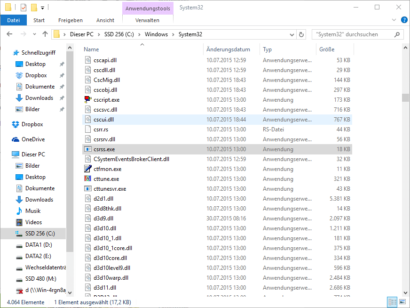This screenshot has height=308, width=410.
Task: Click the file list vertical scrollbar thumb
Action: [x=405, y=97]
